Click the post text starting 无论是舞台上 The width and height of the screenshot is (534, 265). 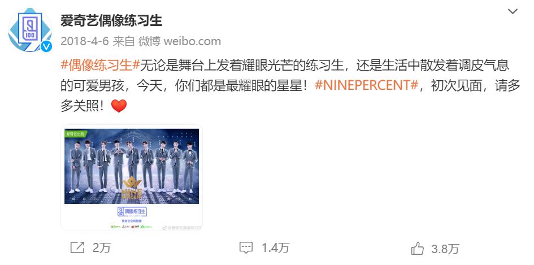(x=290, y=85)
